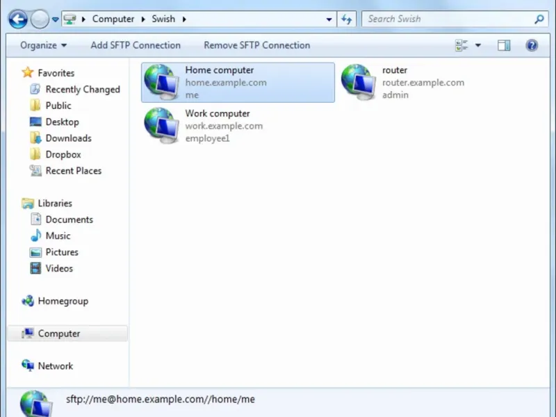Click the details pane connection icon

tap(37, 404)
